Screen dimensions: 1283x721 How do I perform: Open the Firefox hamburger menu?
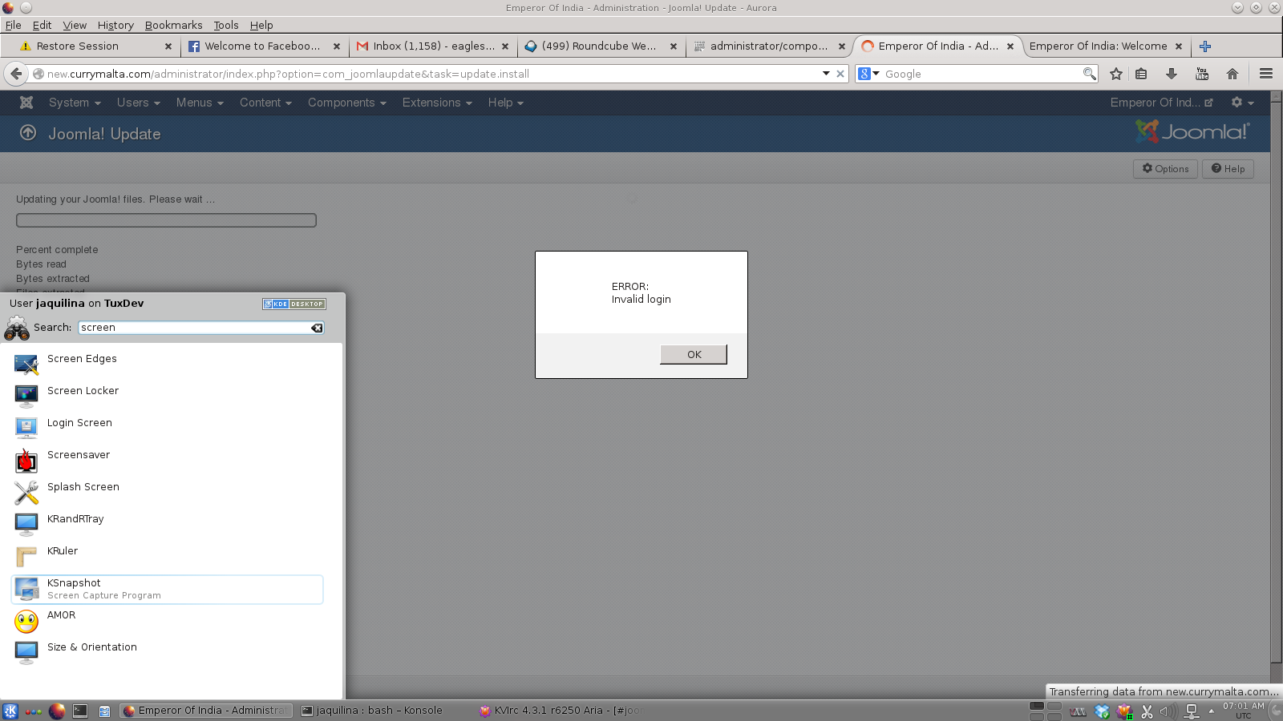pyautogui.click(x=1266, y=74)
